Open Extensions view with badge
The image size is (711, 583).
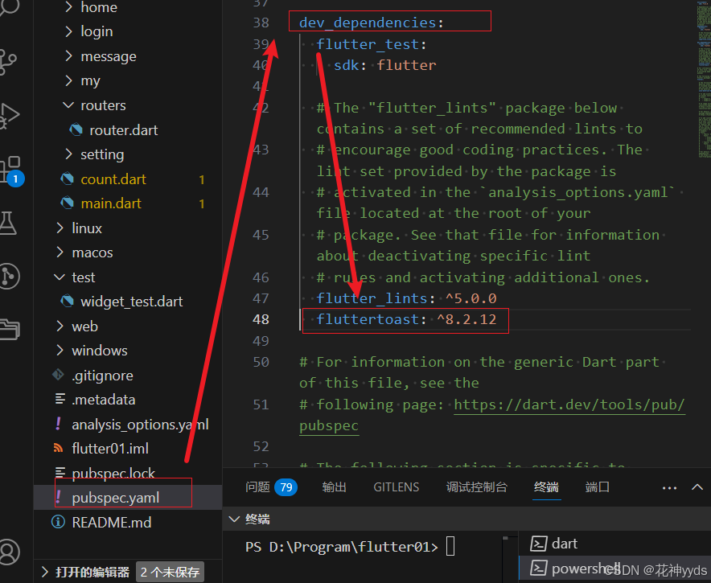coord(11,171)
